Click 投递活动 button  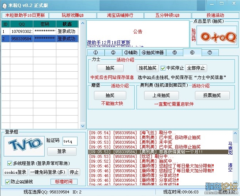pos(215,15)
